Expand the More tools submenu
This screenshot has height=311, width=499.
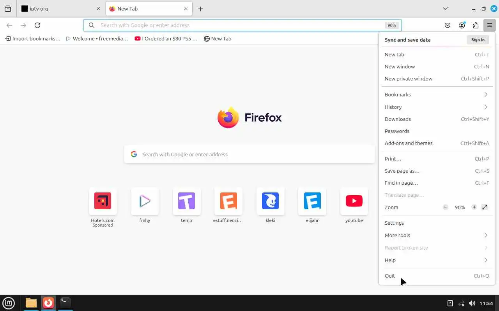click(437, 236)
